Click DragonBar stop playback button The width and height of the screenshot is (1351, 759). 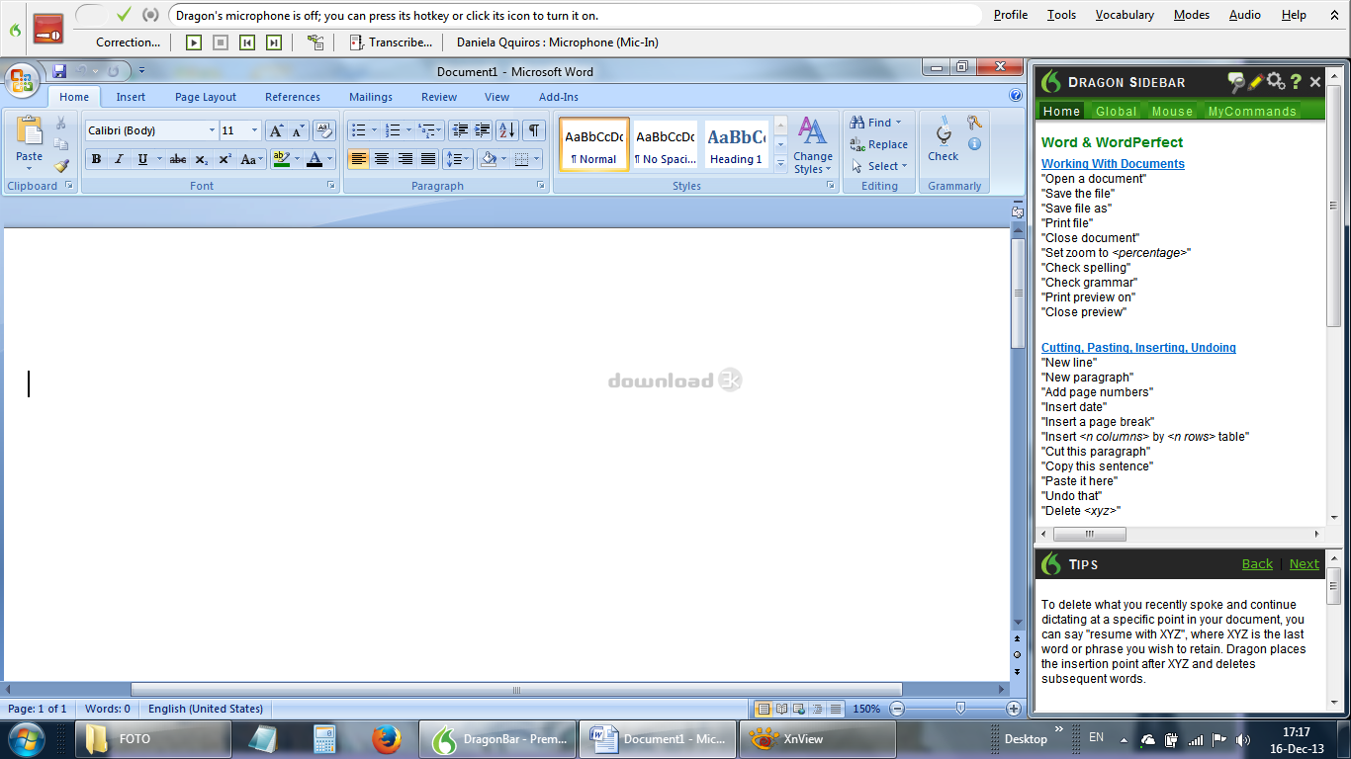coord(221,42)
